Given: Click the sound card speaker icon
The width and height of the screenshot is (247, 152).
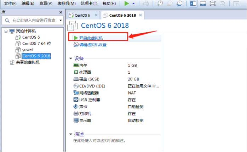Looking at the screenshot, I should pos(76,107).
